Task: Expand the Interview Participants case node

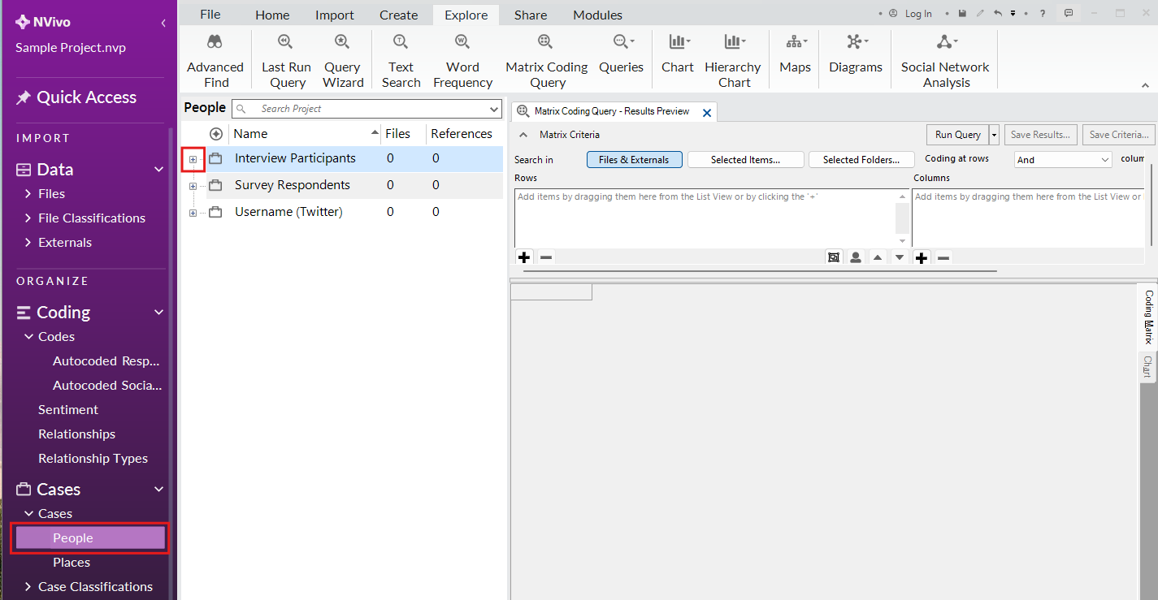Action: click(x=193, y=158)
